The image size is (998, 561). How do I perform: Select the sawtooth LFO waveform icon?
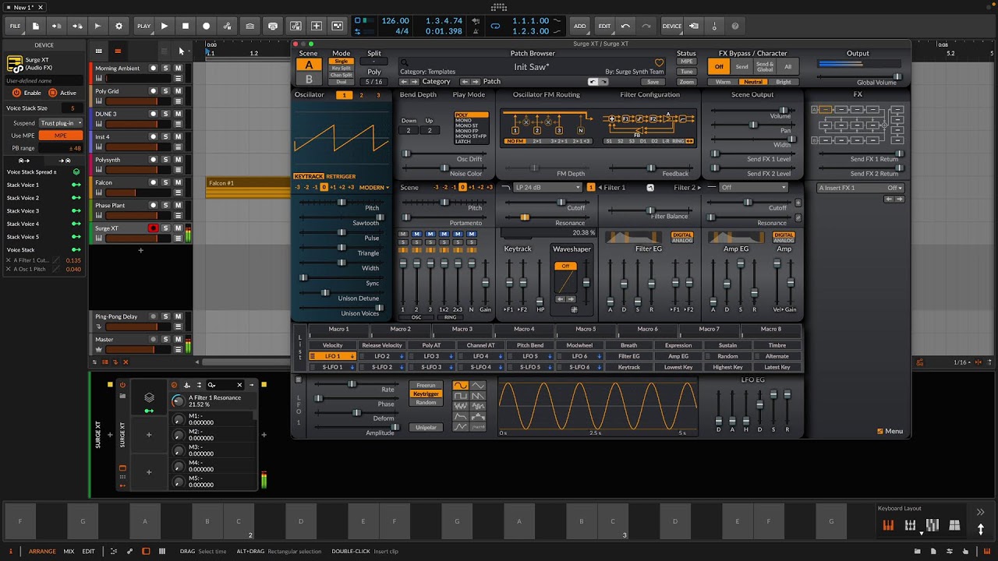pyautogui.click(x=478, y=396)
